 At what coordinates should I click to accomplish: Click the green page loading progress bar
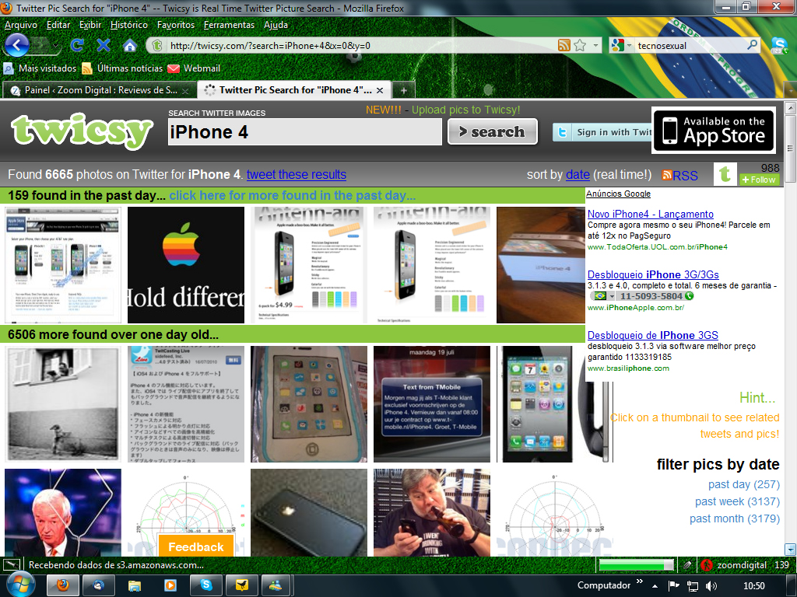pyautogui.click(x=637, y=564)
